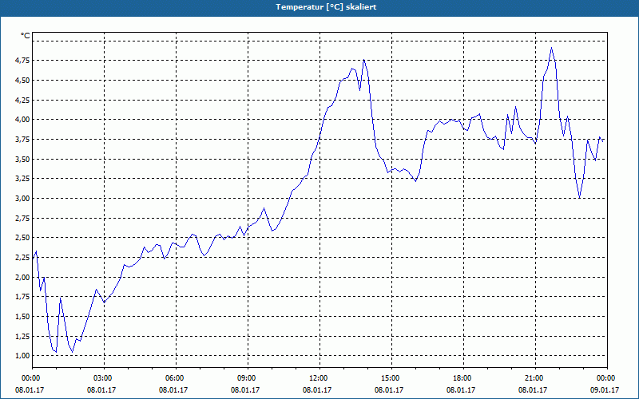Select the 1,50 tick label
Image resolution: width=639 pixels, height=399 pixels.
[x=22, y=316]
